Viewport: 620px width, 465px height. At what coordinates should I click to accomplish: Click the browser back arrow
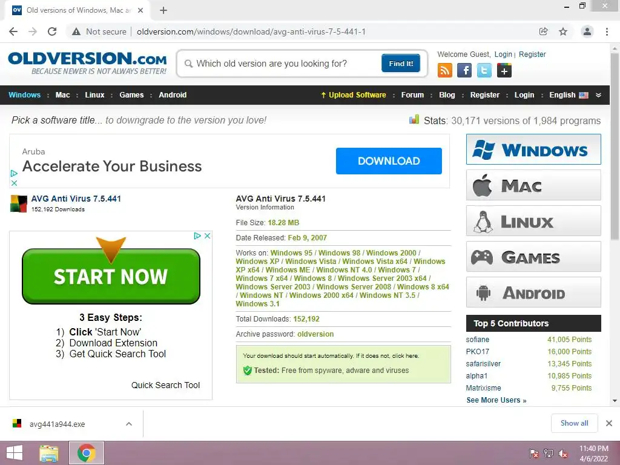point(13,31)
